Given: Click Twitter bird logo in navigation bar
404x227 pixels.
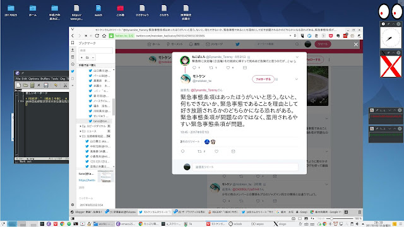Looking at the screenshot, I should (237, 44).
